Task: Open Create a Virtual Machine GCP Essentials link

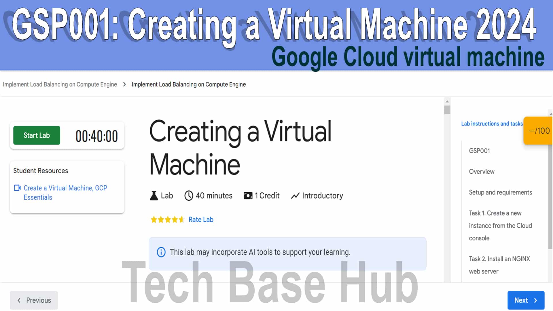Action: coord(65,193)
